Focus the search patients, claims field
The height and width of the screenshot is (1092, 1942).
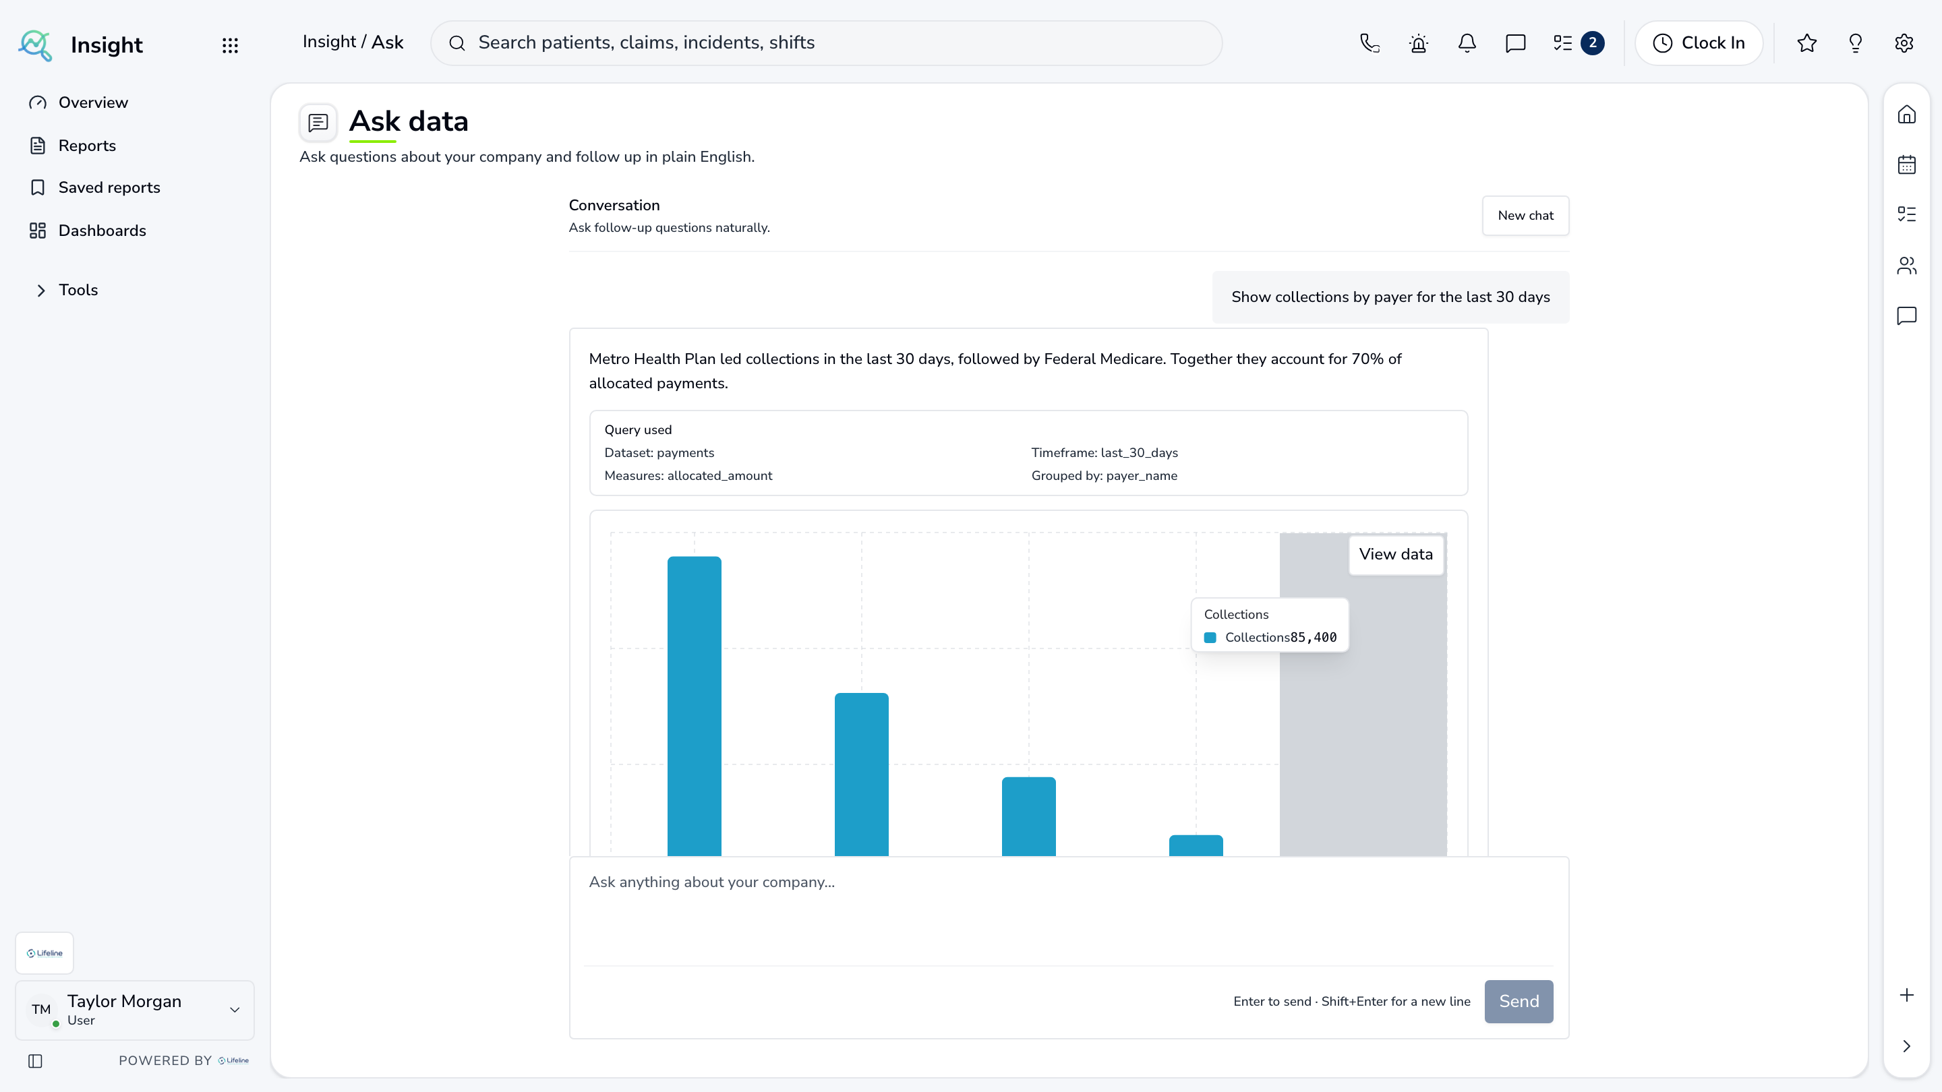pyautogui.click(x=826, y=43)
